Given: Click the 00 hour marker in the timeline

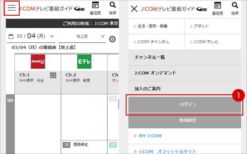Looking at the screenshot, I should coord(10,100).
